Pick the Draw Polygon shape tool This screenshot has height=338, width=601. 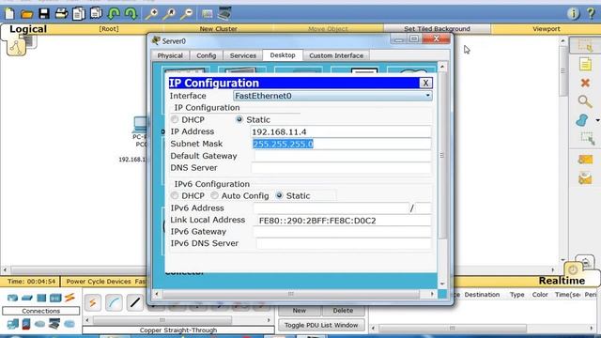pyautogui.click(x=582, y=120)
